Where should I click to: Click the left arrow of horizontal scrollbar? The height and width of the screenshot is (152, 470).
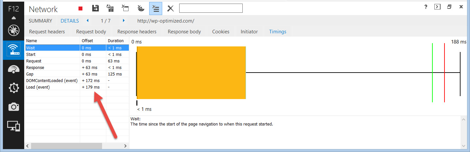coord(27,146)
